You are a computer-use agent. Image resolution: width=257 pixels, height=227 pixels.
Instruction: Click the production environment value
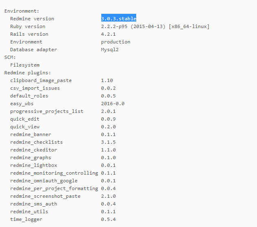click(115, 42)
